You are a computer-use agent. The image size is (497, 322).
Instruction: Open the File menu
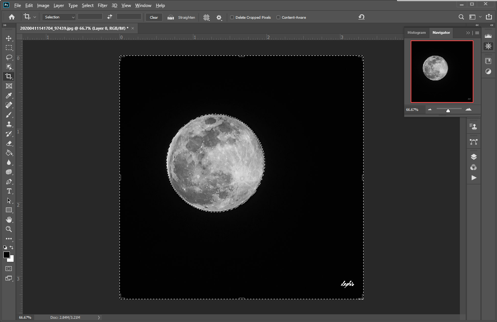[x=18, y=6]
